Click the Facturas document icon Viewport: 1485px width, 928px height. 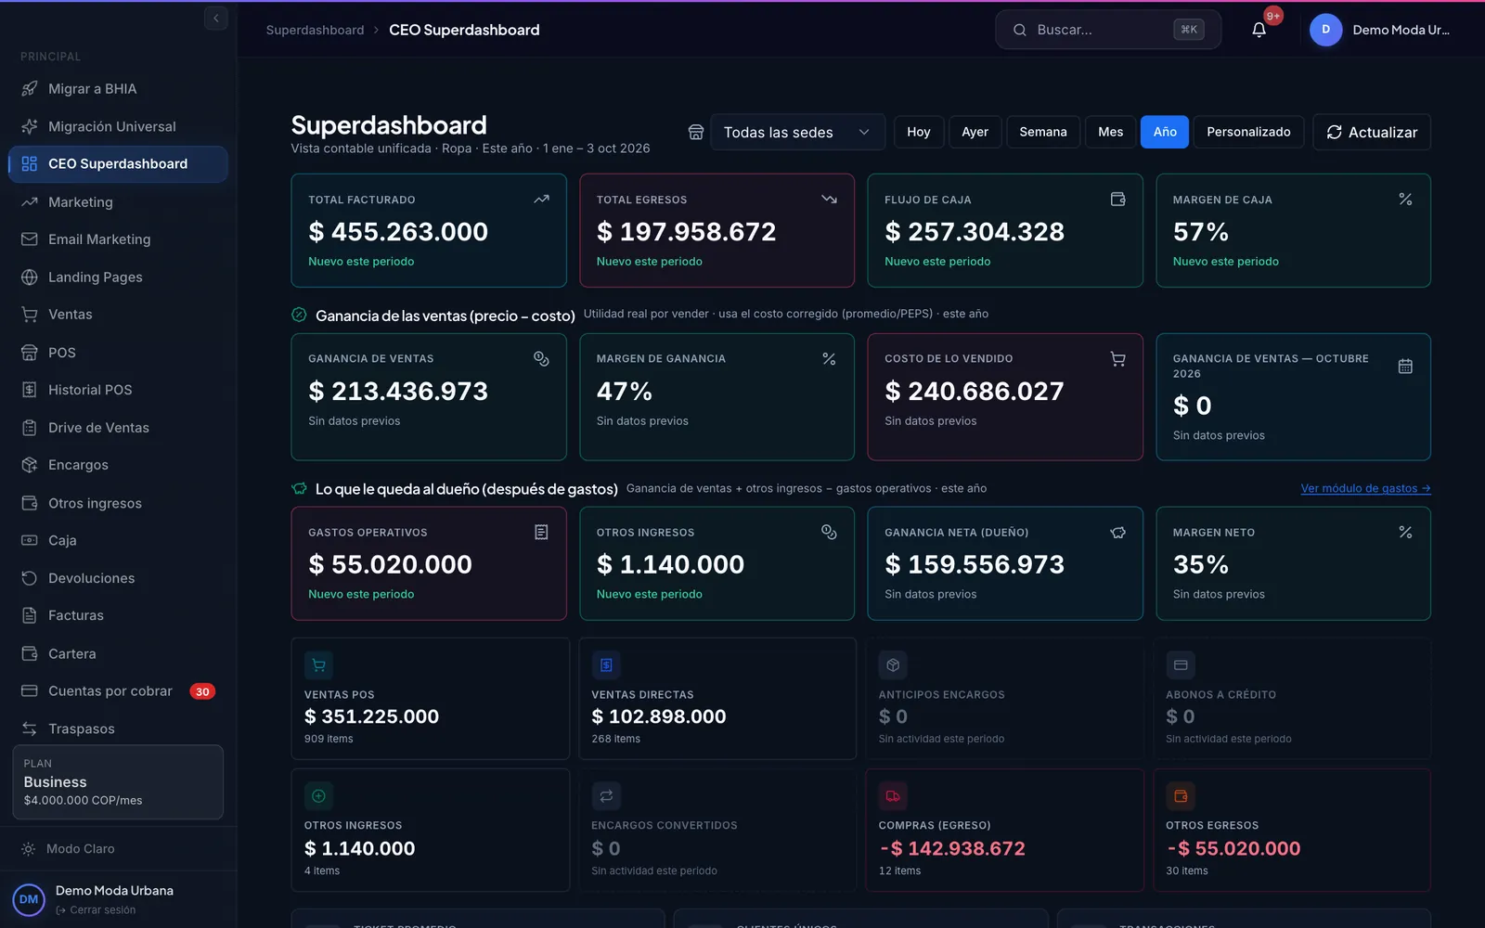[30, 615]
